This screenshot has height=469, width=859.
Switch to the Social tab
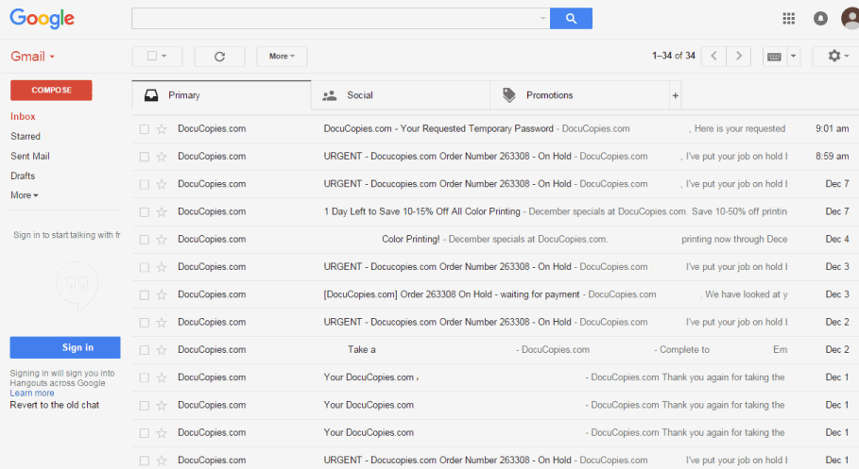(359, 95)
